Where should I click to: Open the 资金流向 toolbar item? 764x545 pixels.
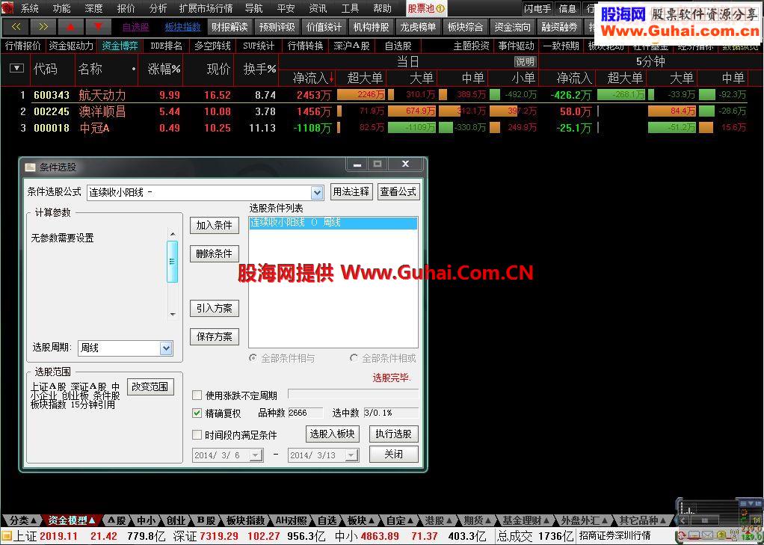pos(512,28)
